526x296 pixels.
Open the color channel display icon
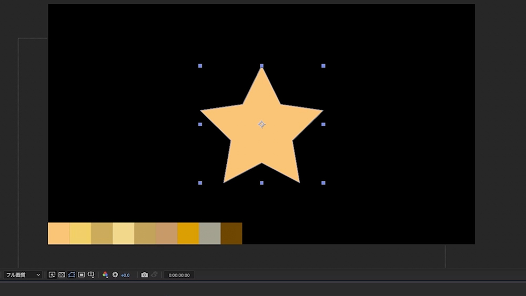tap(105, 275)
